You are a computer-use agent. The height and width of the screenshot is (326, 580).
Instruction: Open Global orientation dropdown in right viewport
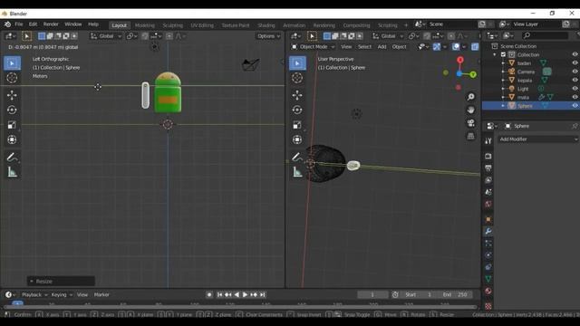[388, 36]
